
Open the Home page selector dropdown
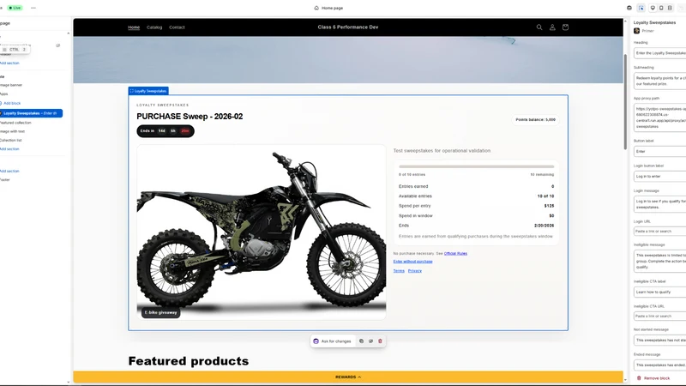pyautogui.click(x=328, y=8)
